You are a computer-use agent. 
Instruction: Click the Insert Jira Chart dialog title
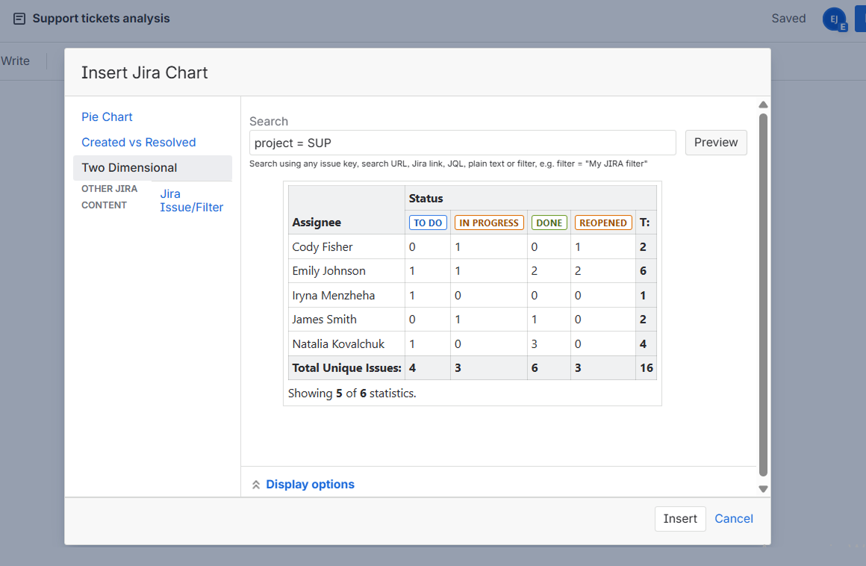pyautogui.click(x=145, y=72)
